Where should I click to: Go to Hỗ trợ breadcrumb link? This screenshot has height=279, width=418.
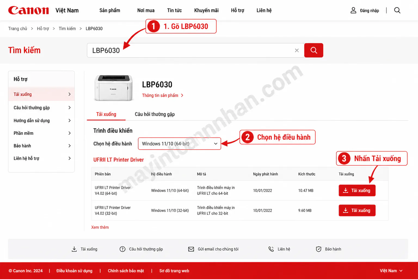click(43, 29)
